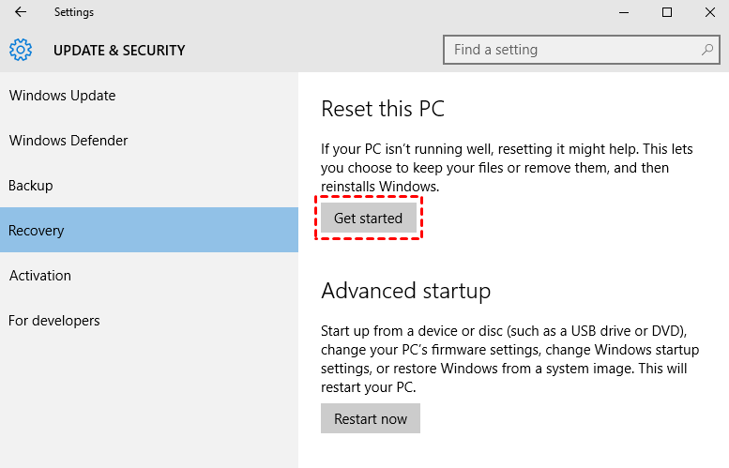This screenshot has width=729, height=468.
Task: Switch to For developers section
Action: (54, 321)
